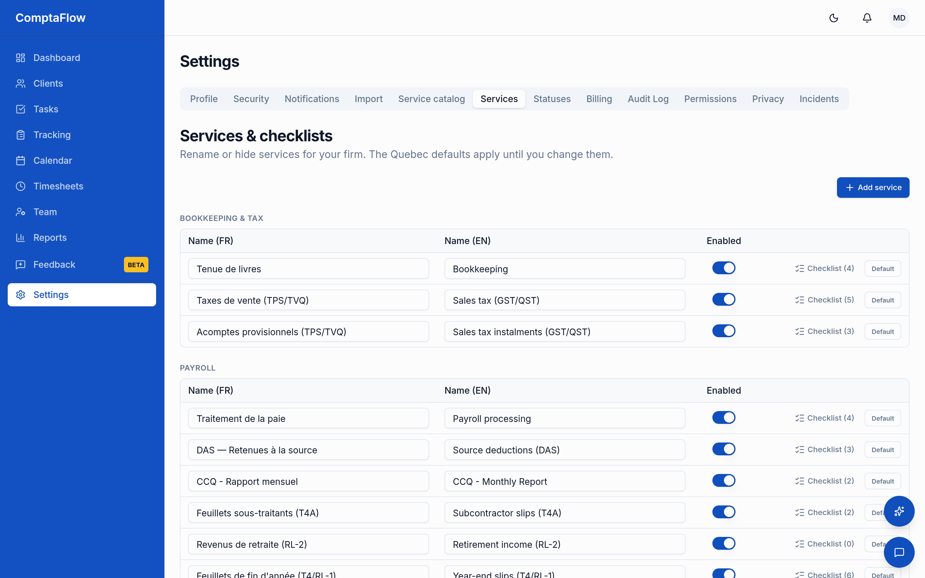Toggle Retirement income (RL-2) enabled switch
925x578 pixels.
pos(724,543)
